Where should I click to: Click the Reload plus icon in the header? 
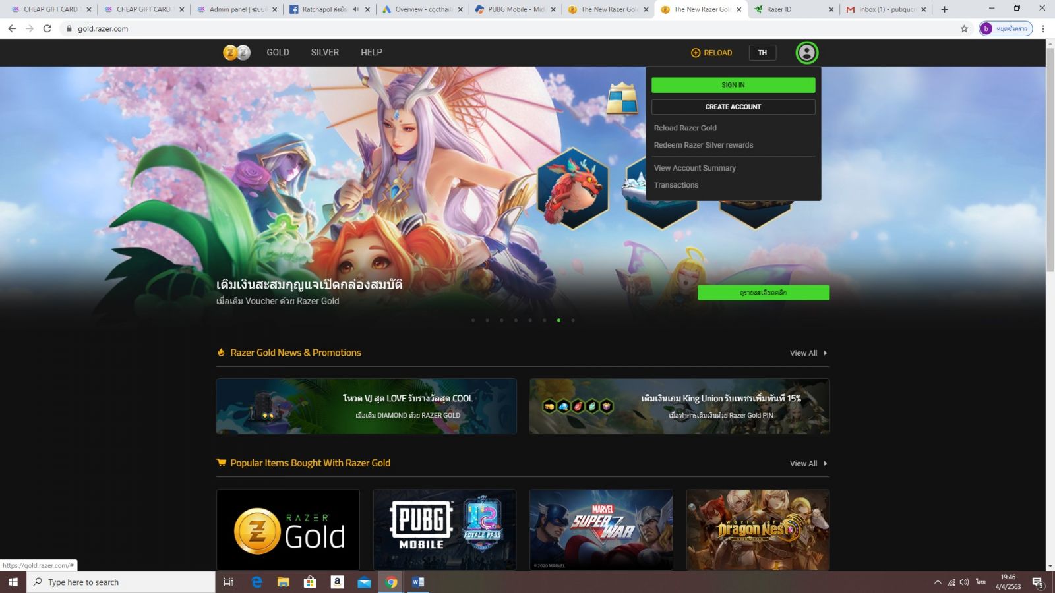[x=695, y=53]
